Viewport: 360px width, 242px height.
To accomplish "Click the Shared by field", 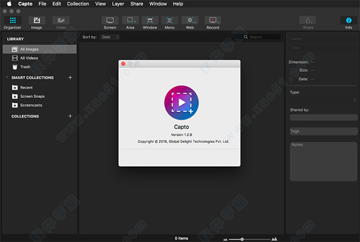I will pyautogui.click(x=323, y=118).
